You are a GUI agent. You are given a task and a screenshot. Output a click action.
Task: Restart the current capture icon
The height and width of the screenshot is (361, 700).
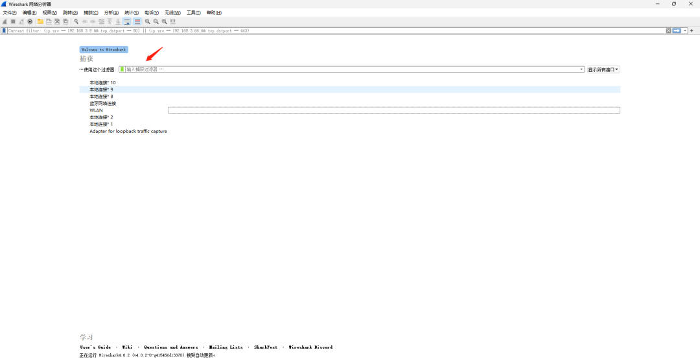[21, 21]
